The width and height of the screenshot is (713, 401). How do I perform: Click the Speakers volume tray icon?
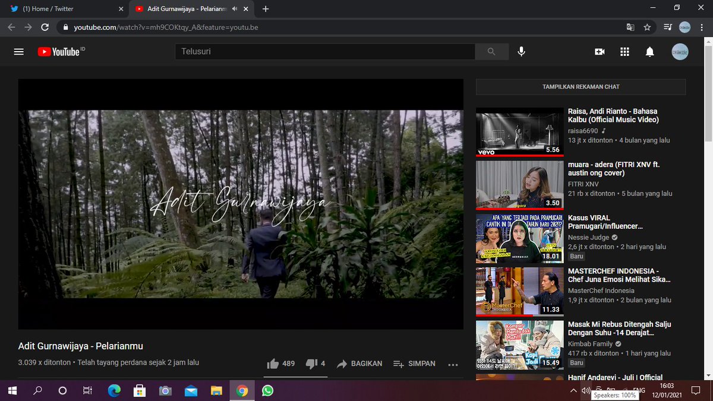(586, 391)
